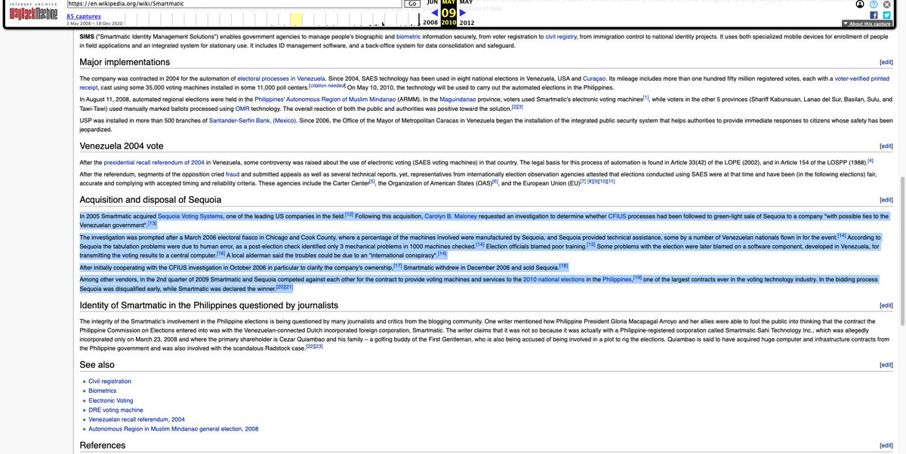The image size is (906, 454).
Task: Open presidential recall referendum of 2004 link
Action: 154,162
